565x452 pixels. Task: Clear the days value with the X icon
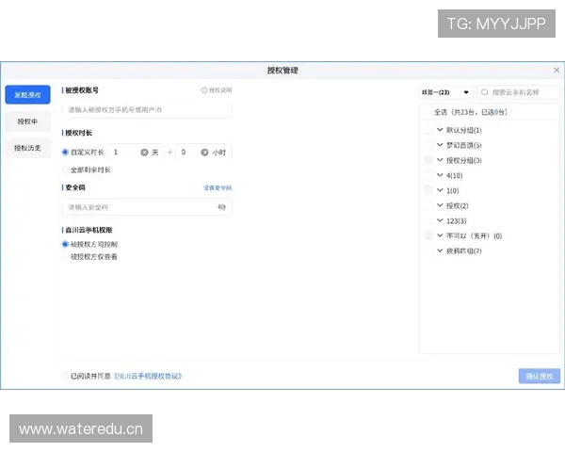pos(144,153)
